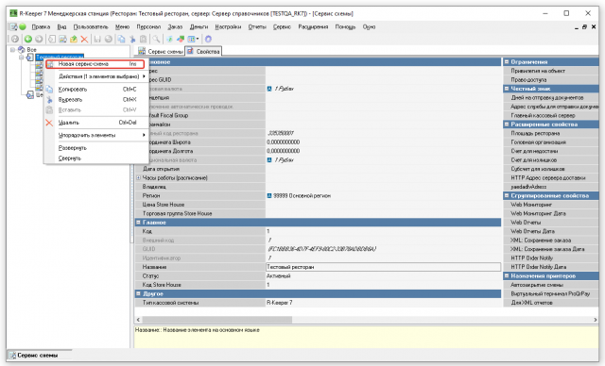
Task: Open the Вид menu
Action: (61, 27)
